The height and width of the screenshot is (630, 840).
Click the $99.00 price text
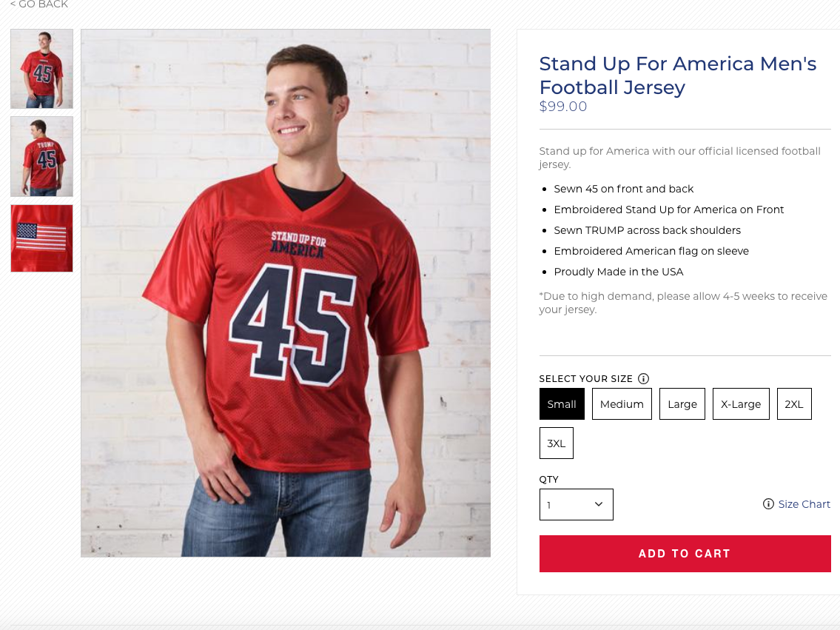[563, 107]
